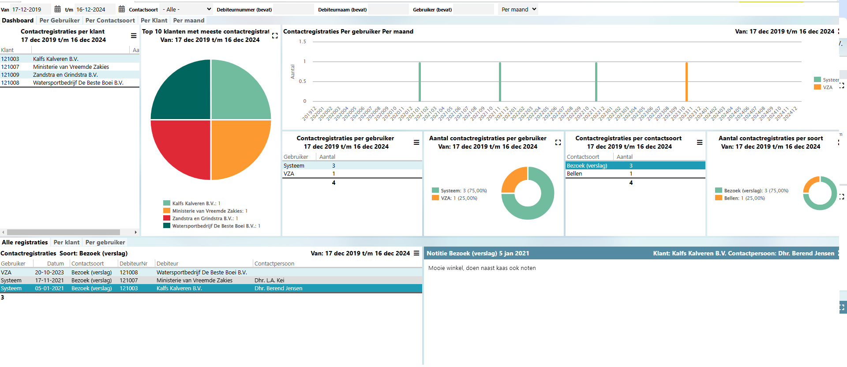Click the orange VZA bar in monthly chart

686,82
